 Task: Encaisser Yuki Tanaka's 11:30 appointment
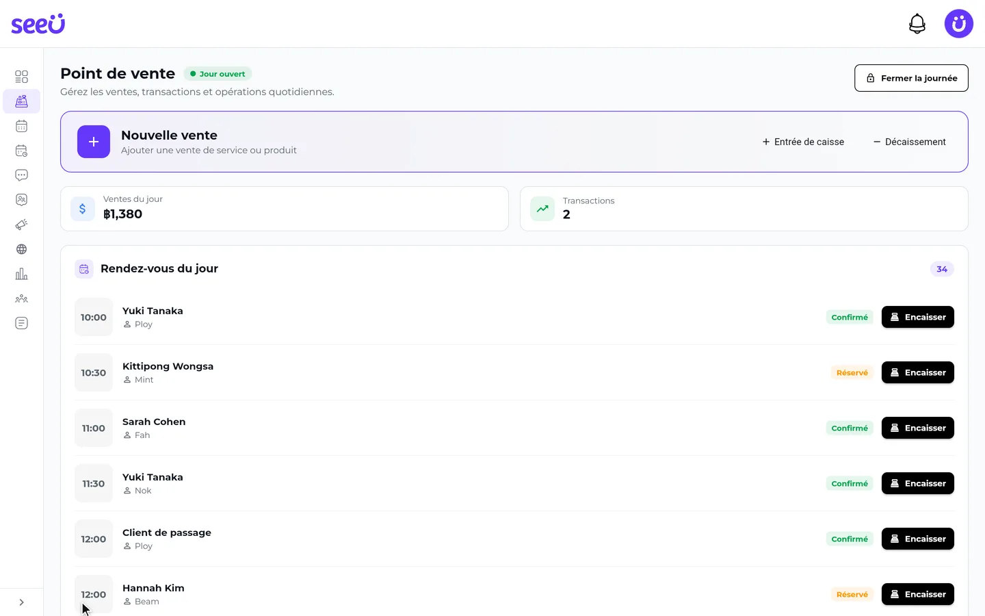pyautogui.click(x=918, y=483)
